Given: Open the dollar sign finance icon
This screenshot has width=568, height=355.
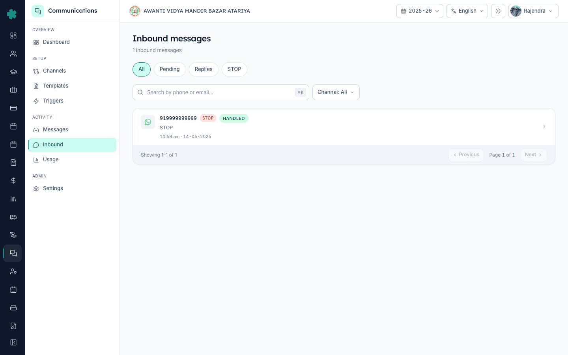Looking at the screenshot, I should (13, 181).
